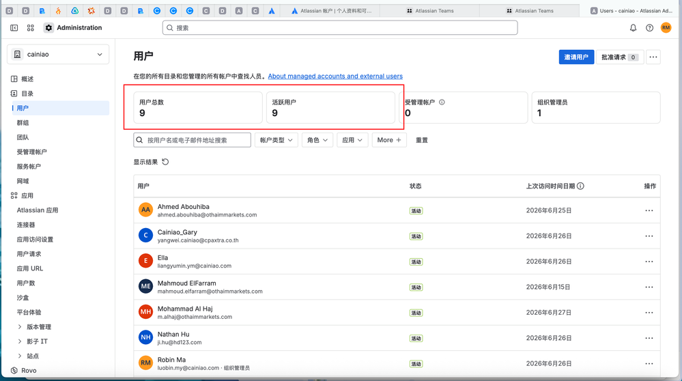This screenshot has width=682, height=381.
Task: Open actions menu for Nathan Hu
Action: click(x=649, y=338)
